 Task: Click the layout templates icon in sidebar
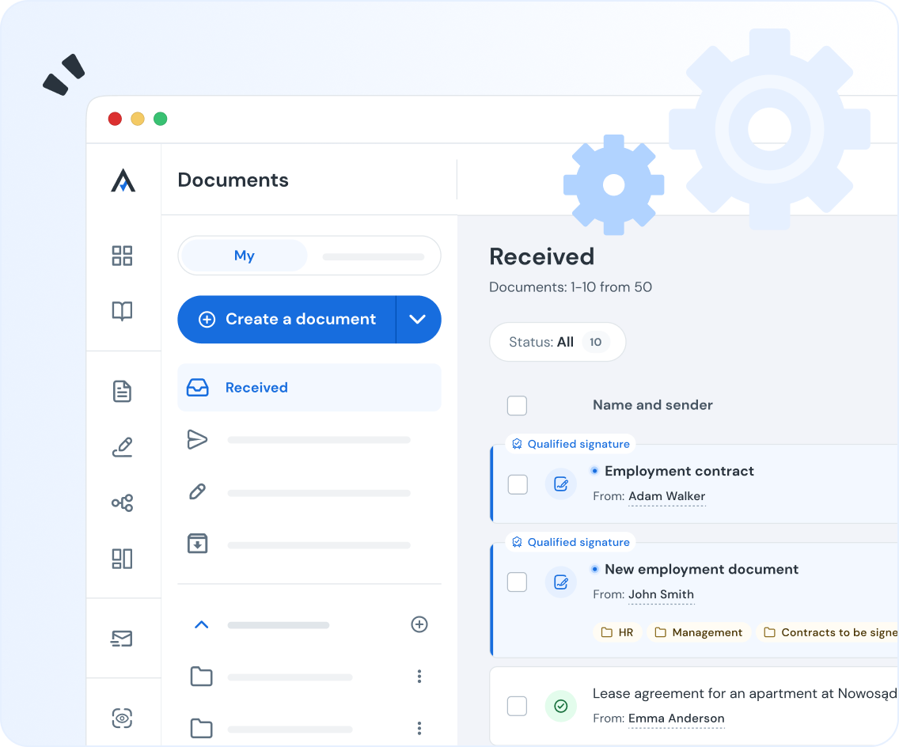tap(122, 559)
